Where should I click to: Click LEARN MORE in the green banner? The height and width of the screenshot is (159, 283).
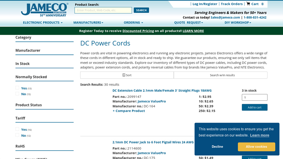pos(193,31)
